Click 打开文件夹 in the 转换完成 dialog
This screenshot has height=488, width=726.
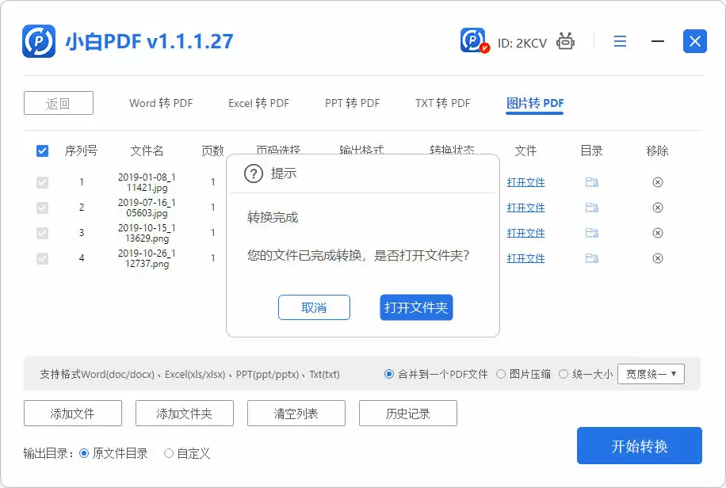pos(415,309)
